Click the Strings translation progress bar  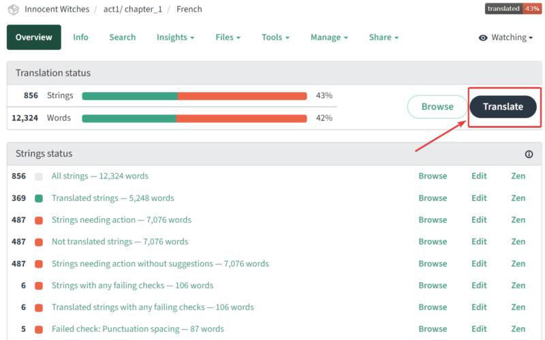point(194,96)
